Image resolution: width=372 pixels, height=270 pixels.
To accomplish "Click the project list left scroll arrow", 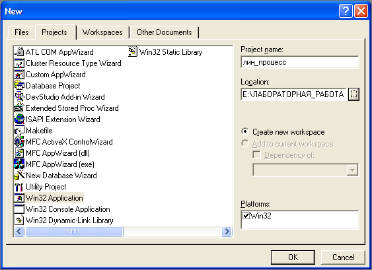I will pos(19,231).
